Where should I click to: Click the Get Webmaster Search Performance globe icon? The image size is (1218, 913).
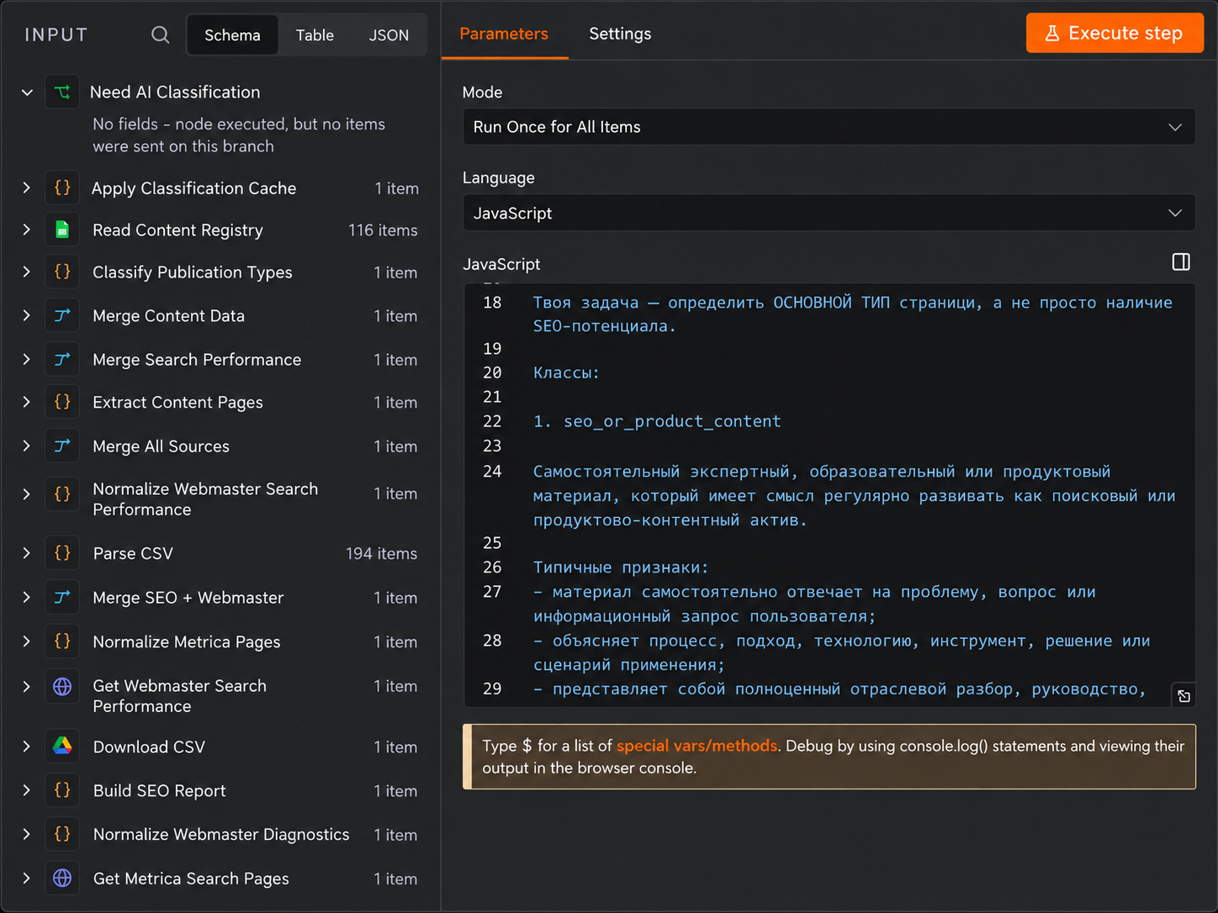(x=62, y=686)
